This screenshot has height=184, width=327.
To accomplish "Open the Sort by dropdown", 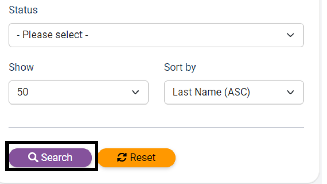I will coord(234,92).
